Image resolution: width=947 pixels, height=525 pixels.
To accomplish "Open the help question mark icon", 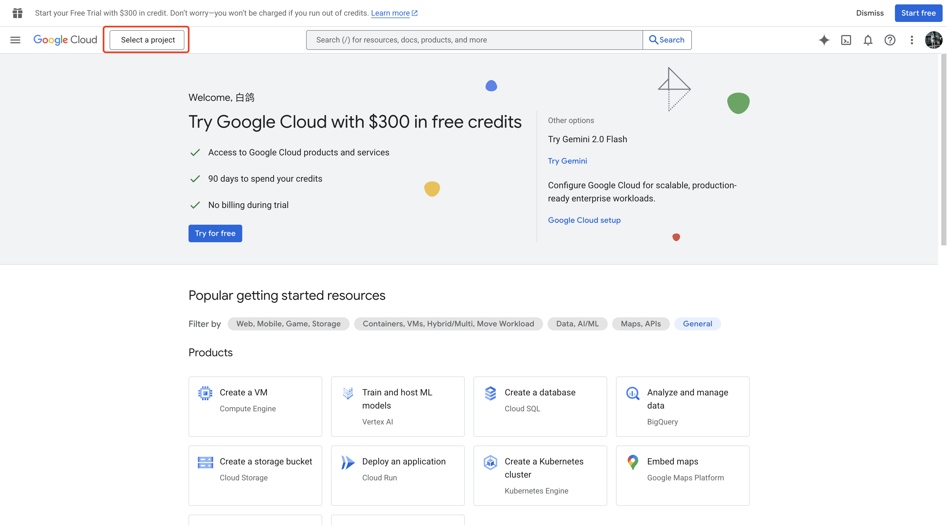I will click(890, 40).
